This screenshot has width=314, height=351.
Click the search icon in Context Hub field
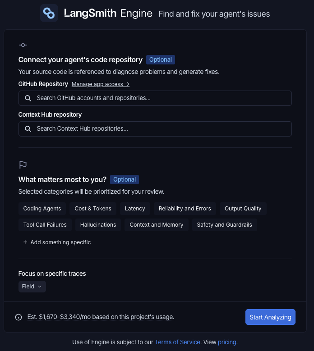pyautogui.click(x=28, y=129)
